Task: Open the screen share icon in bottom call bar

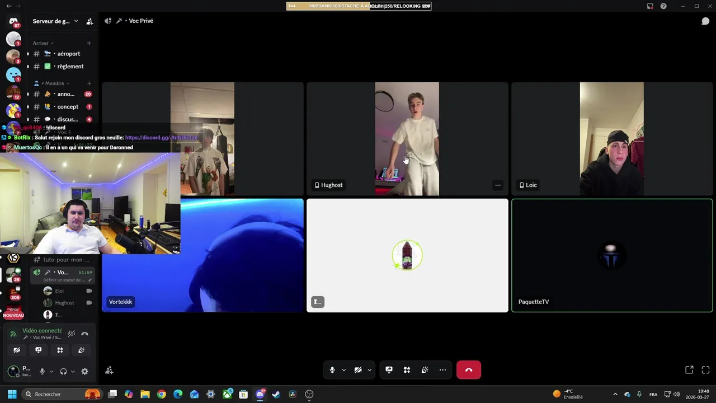Action: pyautogui.click(x=389, y=370)
